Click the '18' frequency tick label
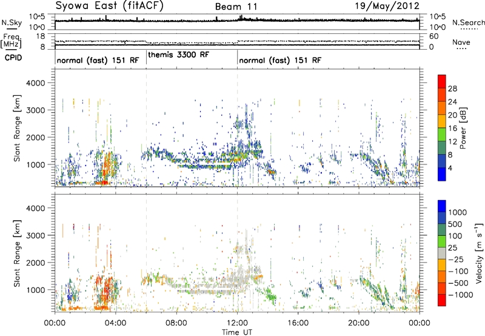Viewport: 485px width, 336px height. (x=41, y=36)
